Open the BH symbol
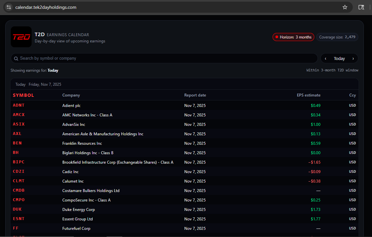The height and width of the screenshot is (237, 372). point(16,153)
